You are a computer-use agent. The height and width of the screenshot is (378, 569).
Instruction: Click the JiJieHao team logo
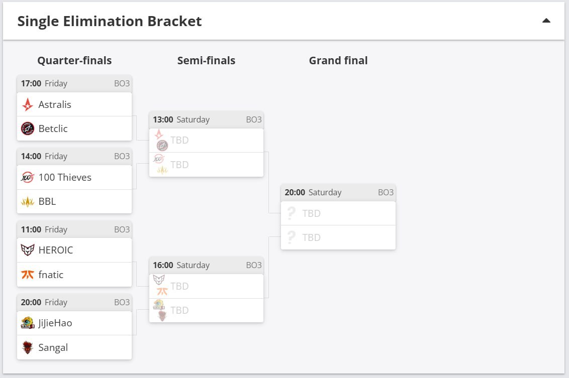coord(28,323)
